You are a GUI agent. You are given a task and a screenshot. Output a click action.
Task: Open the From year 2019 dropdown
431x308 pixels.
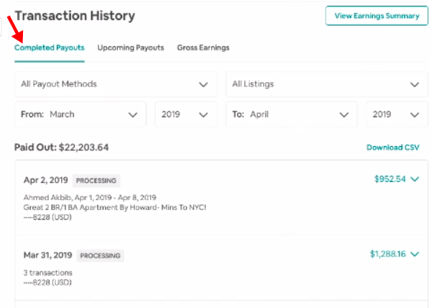click(x=186, y=114)
